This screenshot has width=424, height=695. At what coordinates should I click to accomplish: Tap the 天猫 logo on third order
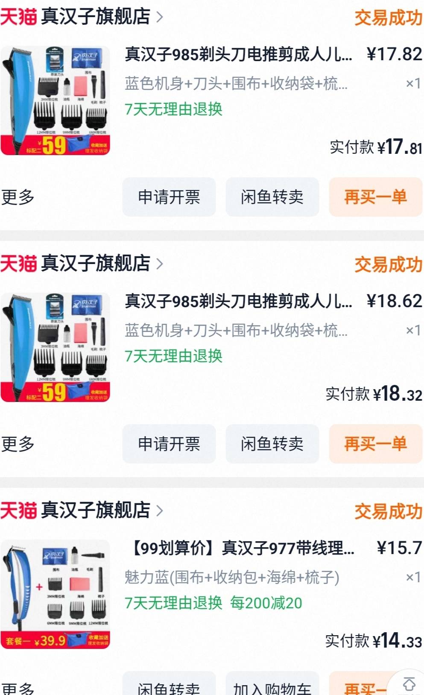tap(18, 510)
